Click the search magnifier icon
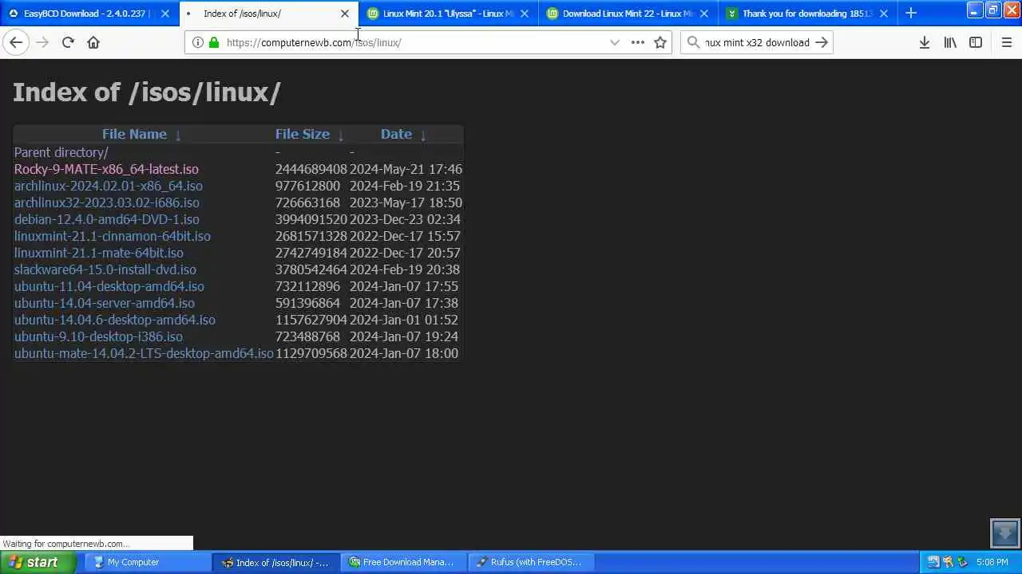Screen dimensions: 1022x574 (x=694, y=42)
